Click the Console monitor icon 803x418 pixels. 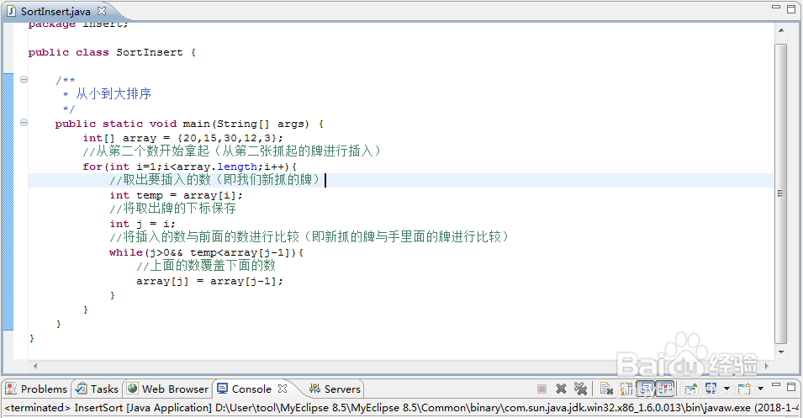[x=222, y=389]
